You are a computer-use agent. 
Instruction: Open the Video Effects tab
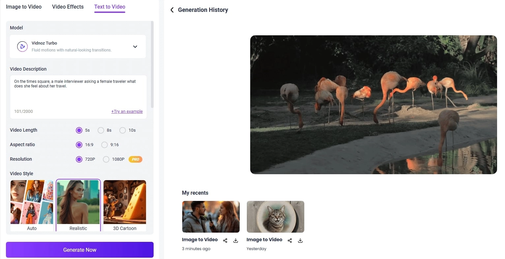pos(68,7)
